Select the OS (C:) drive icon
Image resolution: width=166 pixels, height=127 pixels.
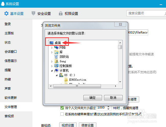pos(61,75)
